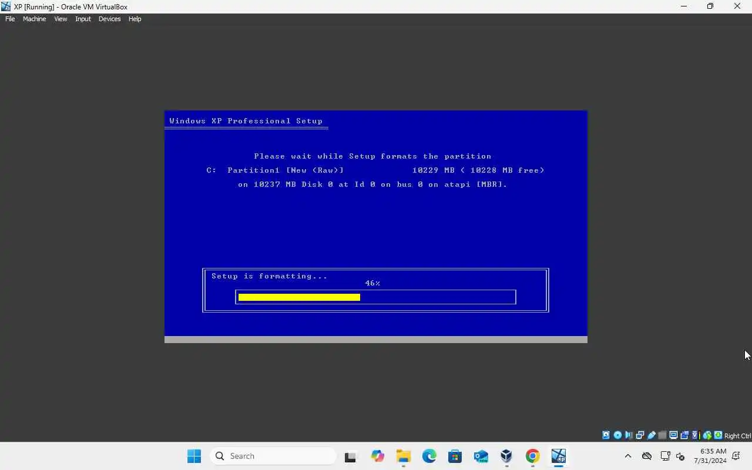Open the Windows Start menu

click(x=194, y=456)
